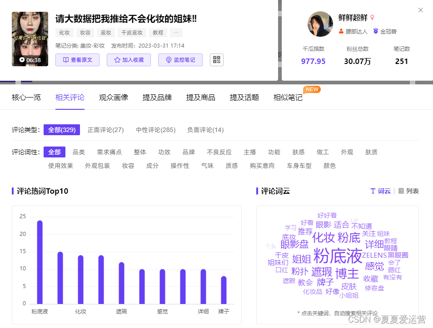Filter word type by 需求痛点
This screenshot has width=433, height=328.
[x=109, y=152]
